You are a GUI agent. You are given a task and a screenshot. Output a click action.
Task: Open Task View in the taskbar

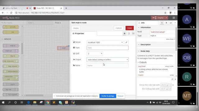22,102
